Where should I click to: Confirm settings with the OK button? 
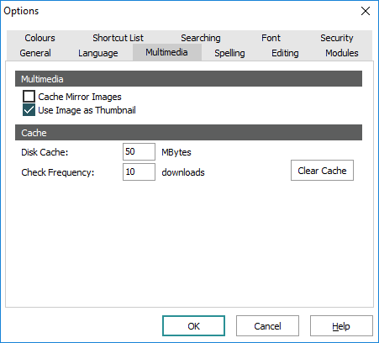point(193,326)
